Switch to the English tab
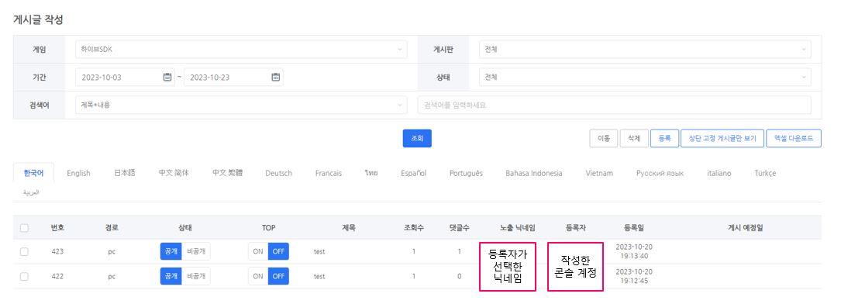The height and width of the screenshot is (304, 841). point(78,173)
